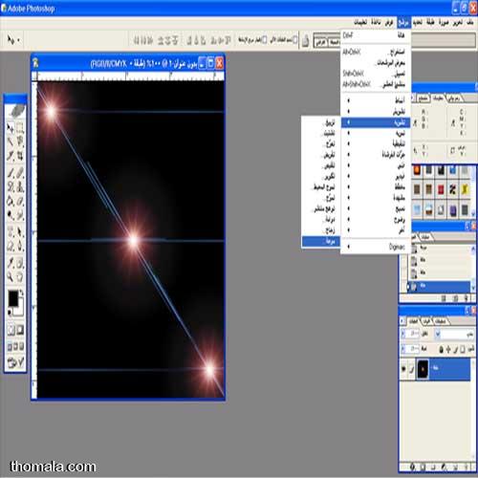Switch to the Channels tab in Layers palette
Screen dimensions: 478x478
click(x=426, y=321)
